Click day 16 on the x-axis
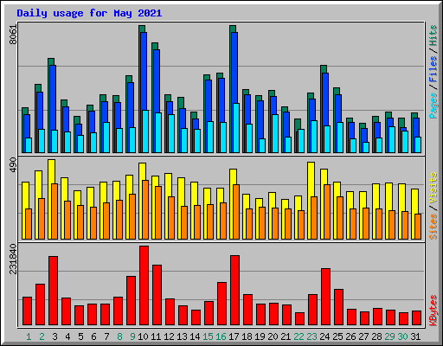The height and width of the screenshot is (346, 443). [x=221, y=336]
